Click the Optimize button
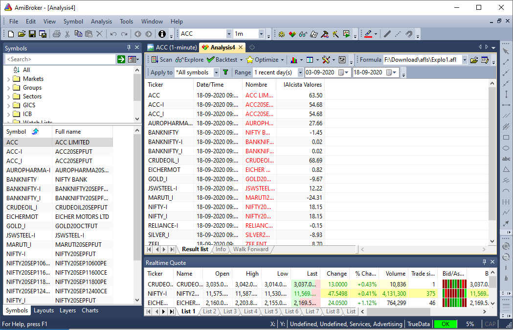 pyautogui.click(x=263, y=60)
